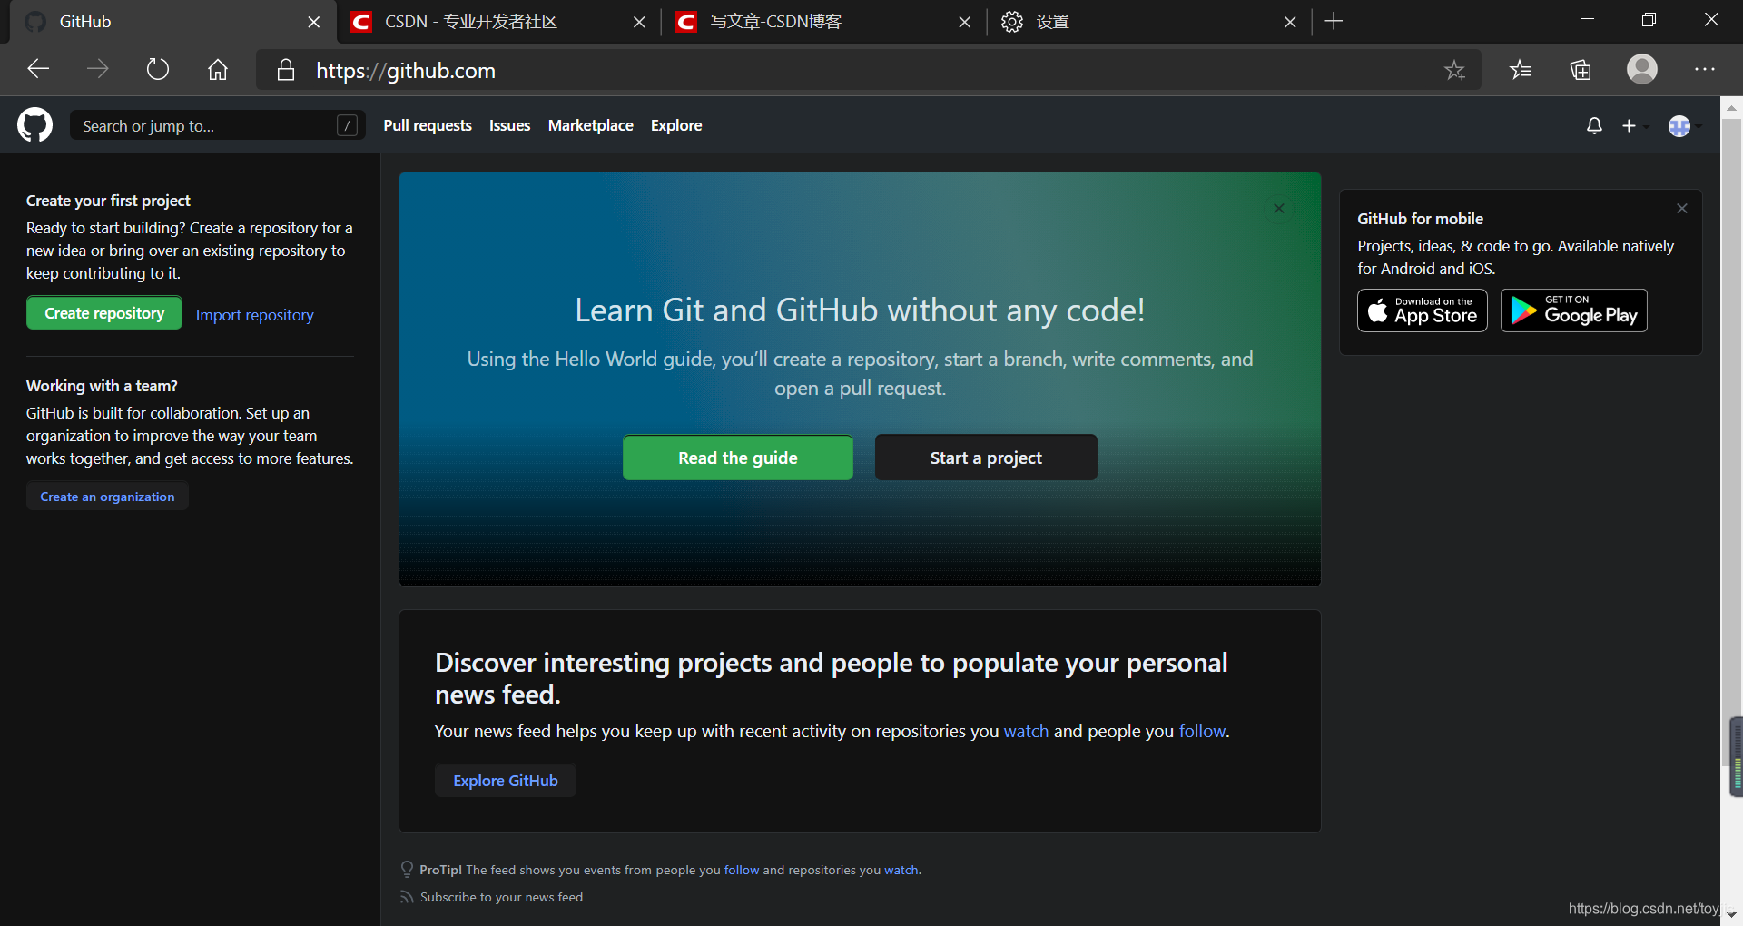Click Read the guide button

(738, 458)
